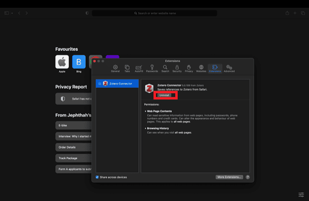Screen dimensions: 309x201
Task: Click the Web Page Contents permission text
Action: (159, 111)
